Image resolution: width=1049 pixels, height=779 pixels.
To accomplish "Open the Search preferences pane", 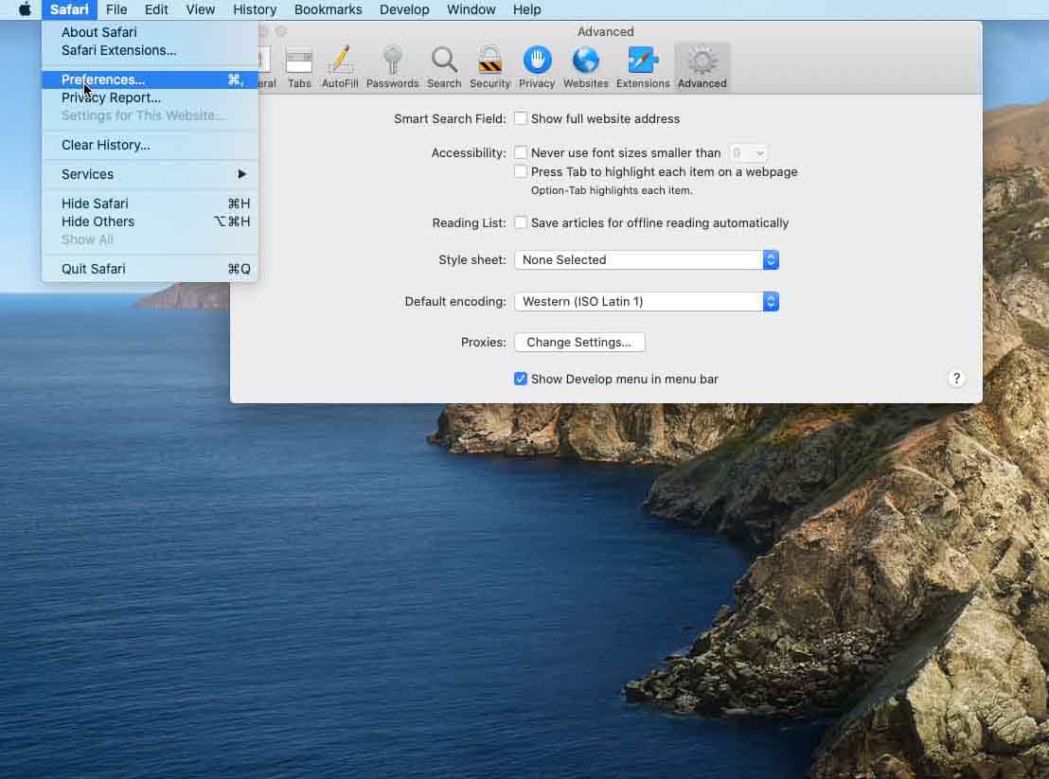I will [x=444, y=67].
